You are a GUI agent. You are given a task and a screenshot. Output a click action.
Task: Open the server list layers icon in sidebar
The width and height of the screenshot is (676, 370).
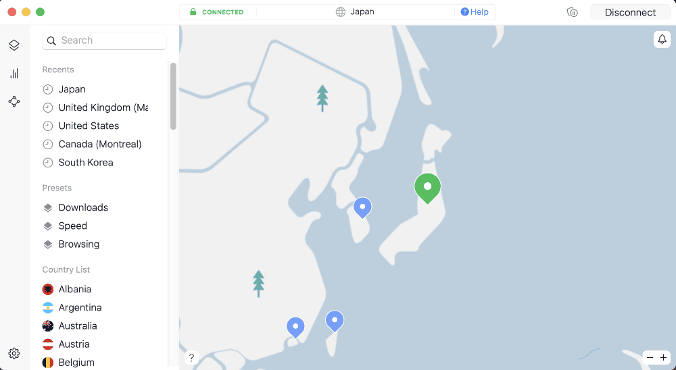pos(14,45)
